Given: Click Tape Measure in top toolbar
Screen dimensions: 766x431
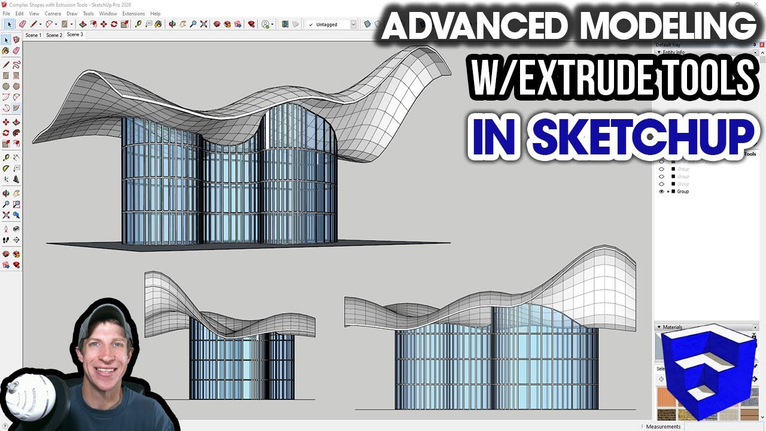Looking at the screenshot, I should pos(138,25).
